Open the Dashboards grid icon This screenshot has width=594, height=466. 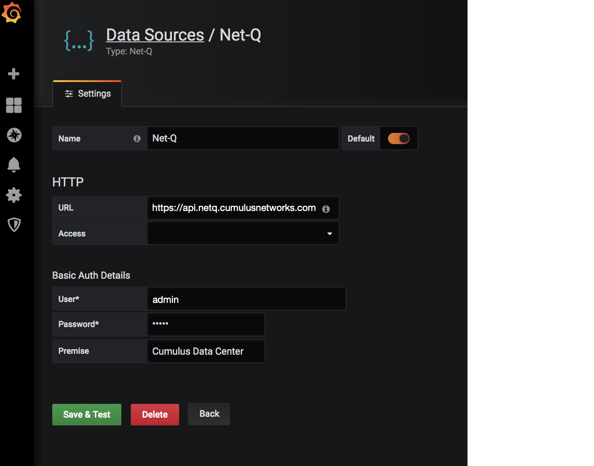coord(14,105)
